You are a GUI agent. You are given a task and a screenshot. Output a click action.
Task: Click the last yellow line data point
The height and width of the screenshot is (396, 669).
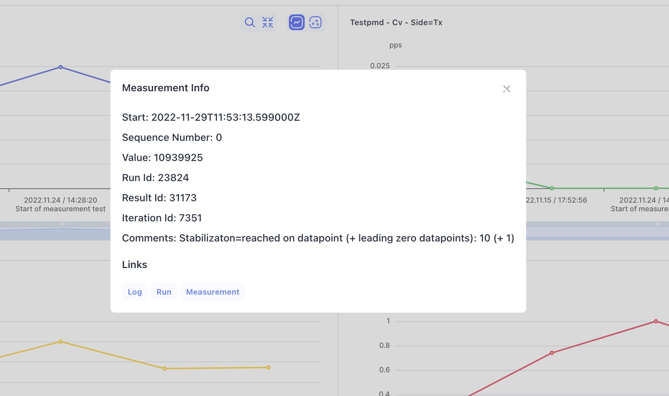point(268,368)
